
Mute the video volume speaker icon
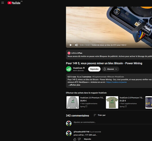click(76, 45)
